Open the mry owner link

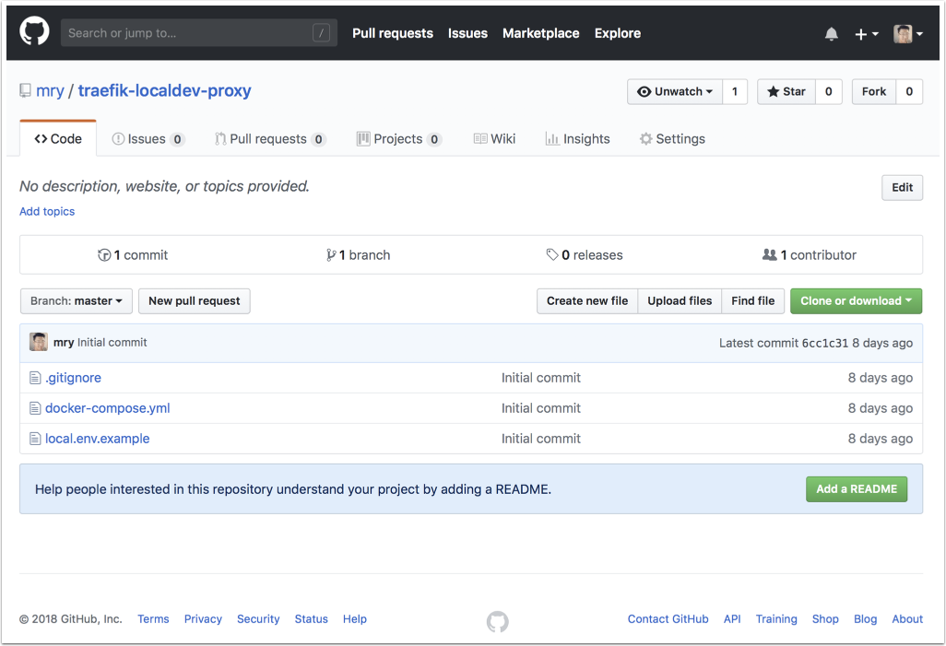point(50,90)
